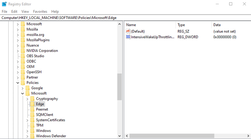Screen dimensions: 251x139
Task: Open the View menu
Action: pos(25,11)
